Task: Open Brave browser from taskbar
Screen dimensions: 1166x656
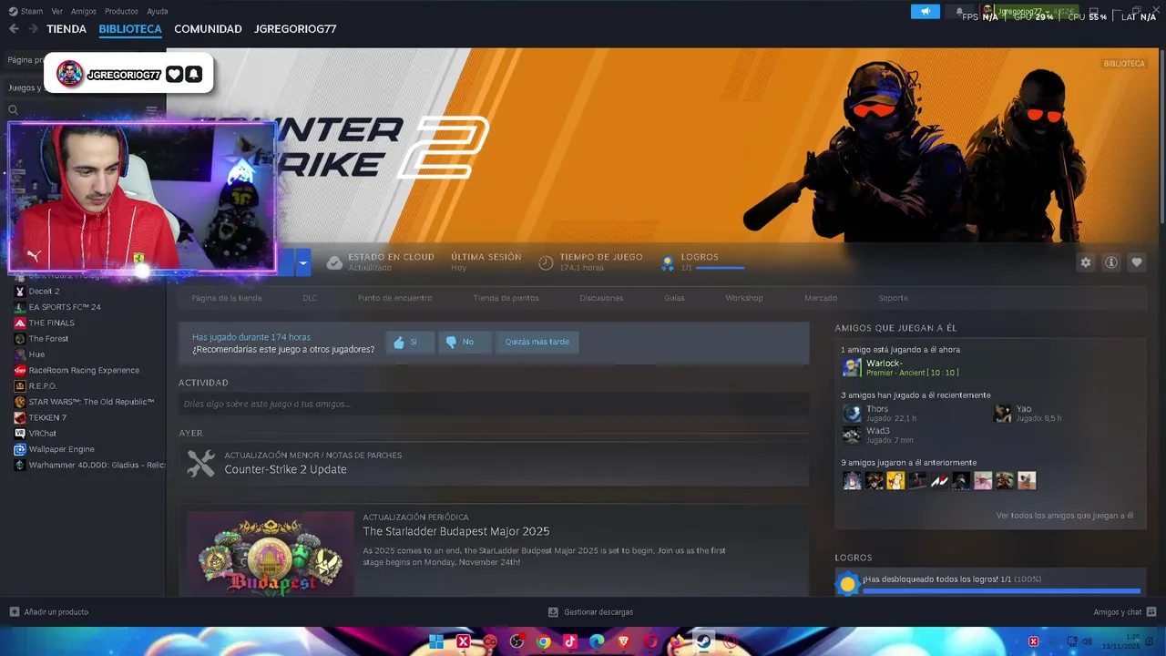Action: click(624, 641)
